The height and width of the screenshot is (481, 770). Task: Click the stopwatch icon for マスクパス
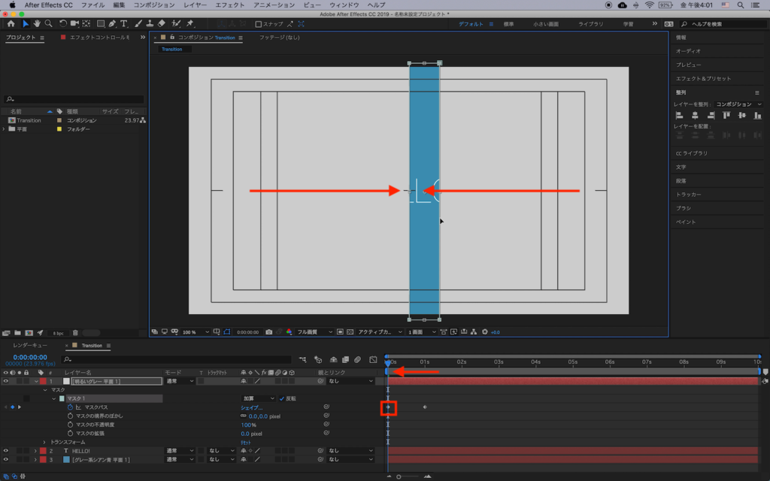pyautogui.click(x=71, y=407)
